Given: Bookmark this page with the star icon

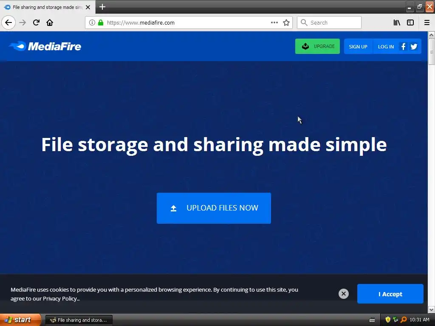Looking at the screenshot, I should pyautogui.click(x=286, y=22).
